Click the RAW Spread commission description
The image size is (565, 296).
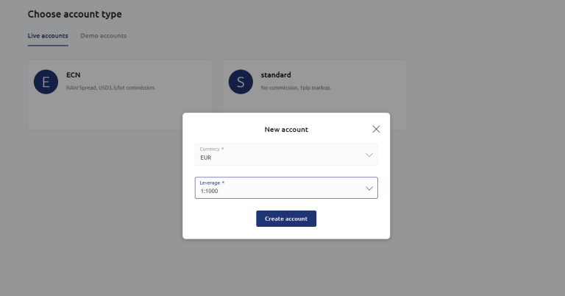[x=110, y=88]
